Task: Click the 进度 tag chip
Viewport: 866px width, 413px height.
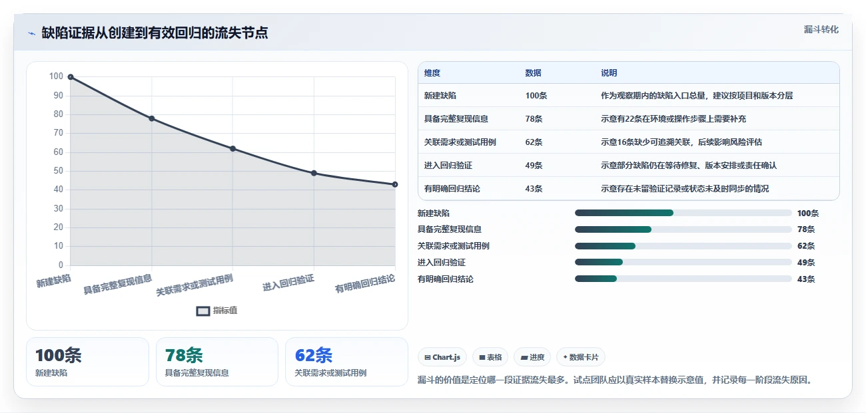Action: point(532,357)
